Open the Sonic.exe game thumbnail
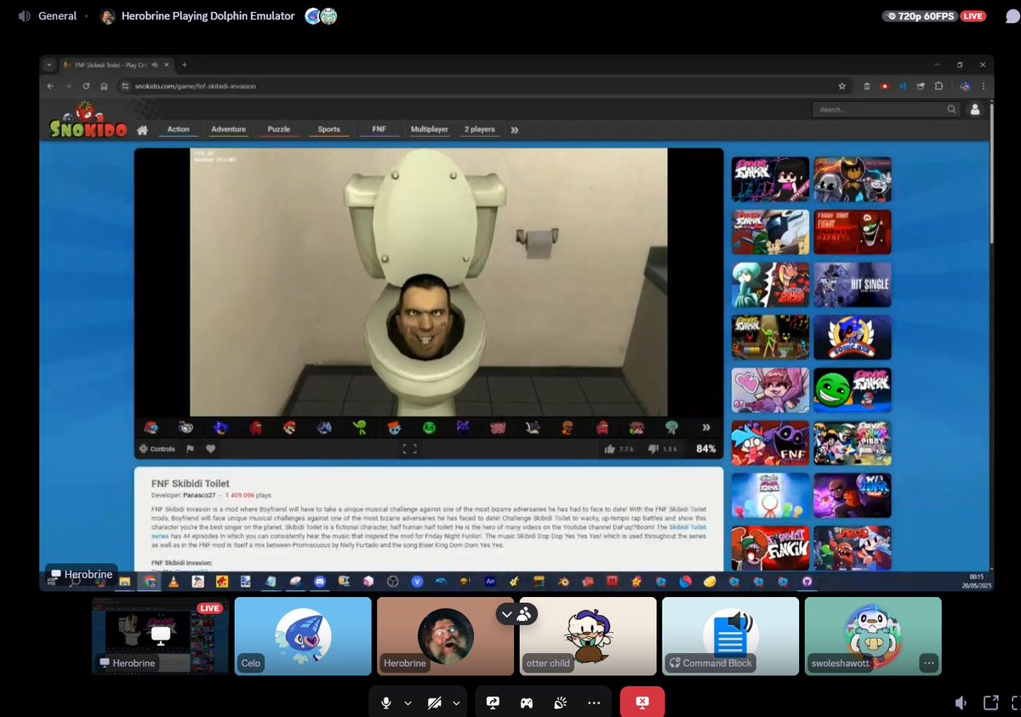1021x717 pixels. point(853,338)
